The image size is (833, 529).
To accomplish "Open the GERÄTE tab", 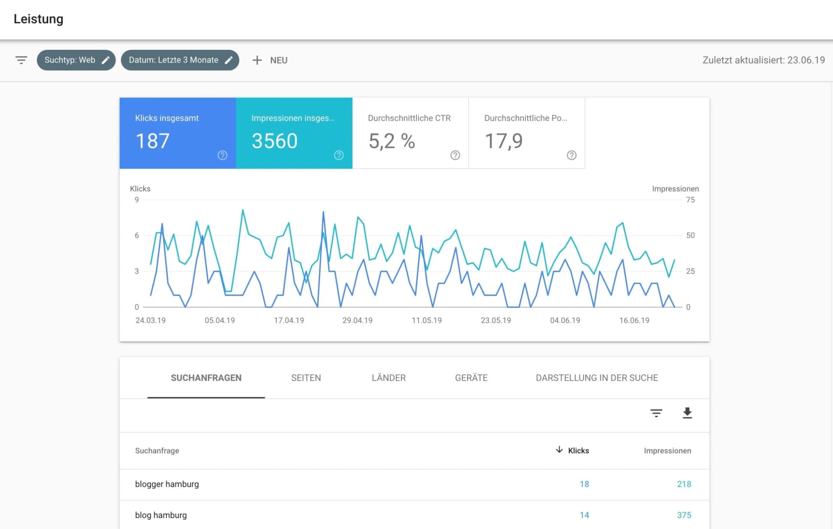I will [x=471, y=378].
